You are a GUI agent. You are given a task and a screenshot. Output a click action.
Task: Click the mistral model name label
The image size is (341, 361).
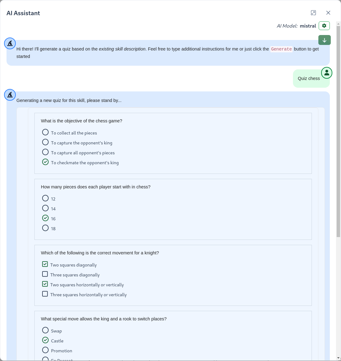click(x=308, y=26)
